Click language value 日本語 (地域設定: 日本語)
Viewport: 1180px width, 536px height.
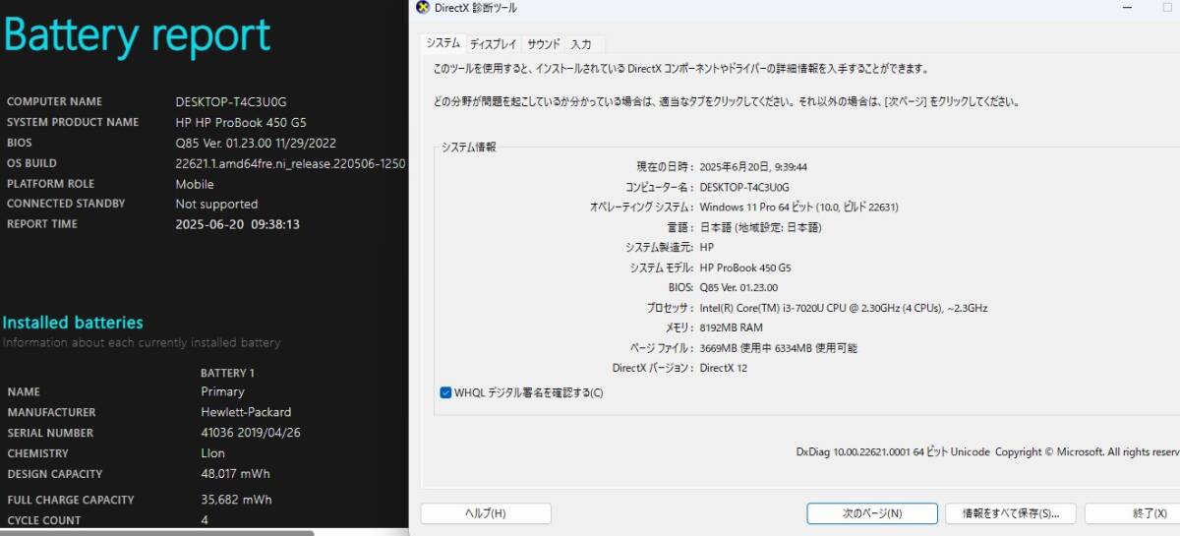click(x=760, y=227)
